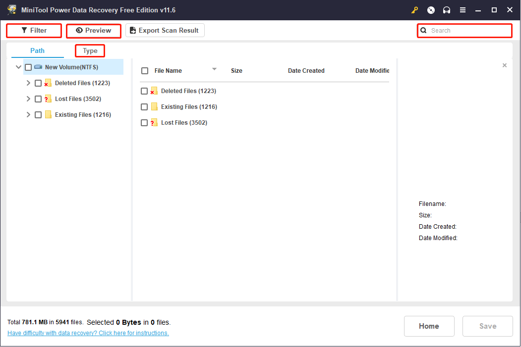This screenshot has width=521, height=347.
Task: Select Existing Files (1216) label in tree
Action: click(83, 115)
